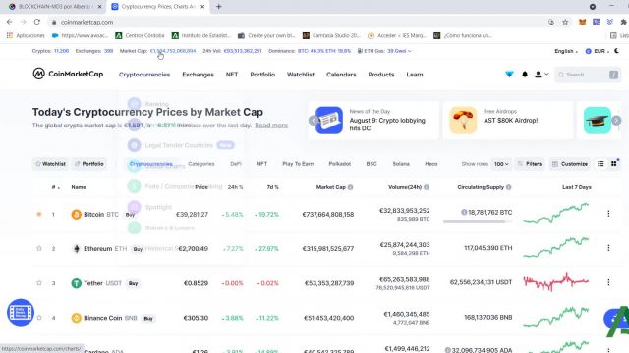Open the English language dropdown
Viewport: 629px width, 353px height.
566,51
